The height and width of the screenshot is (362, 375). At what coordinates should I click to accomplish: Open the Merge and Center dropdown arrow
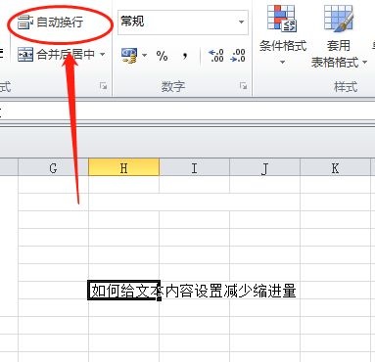tap(103, 54)
